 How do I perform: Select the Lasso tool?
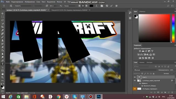click(2, 20)
